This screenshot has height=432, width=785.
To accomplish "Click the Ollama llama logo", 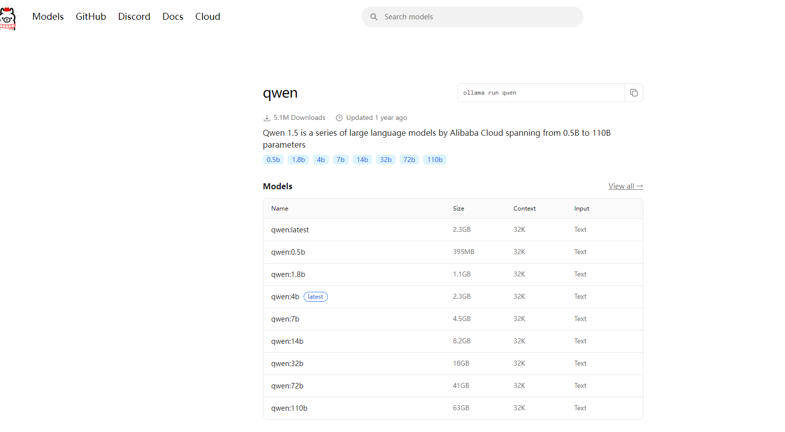I will [8, 18].
